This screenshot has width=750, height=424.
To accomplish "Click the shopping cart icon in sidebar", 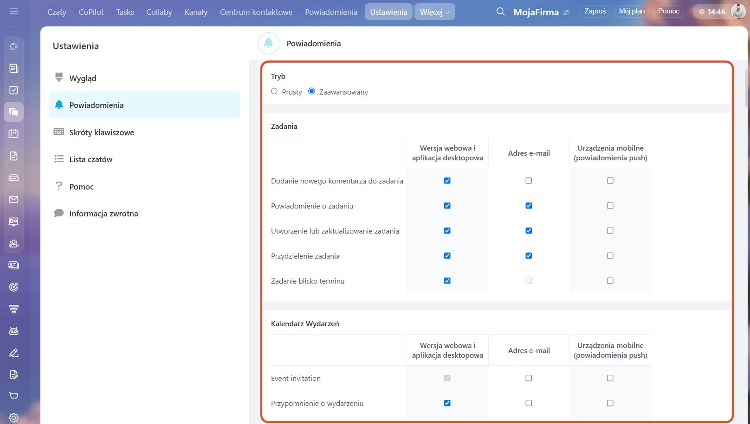I will pyautogui.click(x=14, y=396).
